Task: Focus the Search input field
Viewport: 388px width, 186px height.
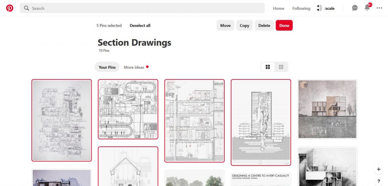Action: 142,8
